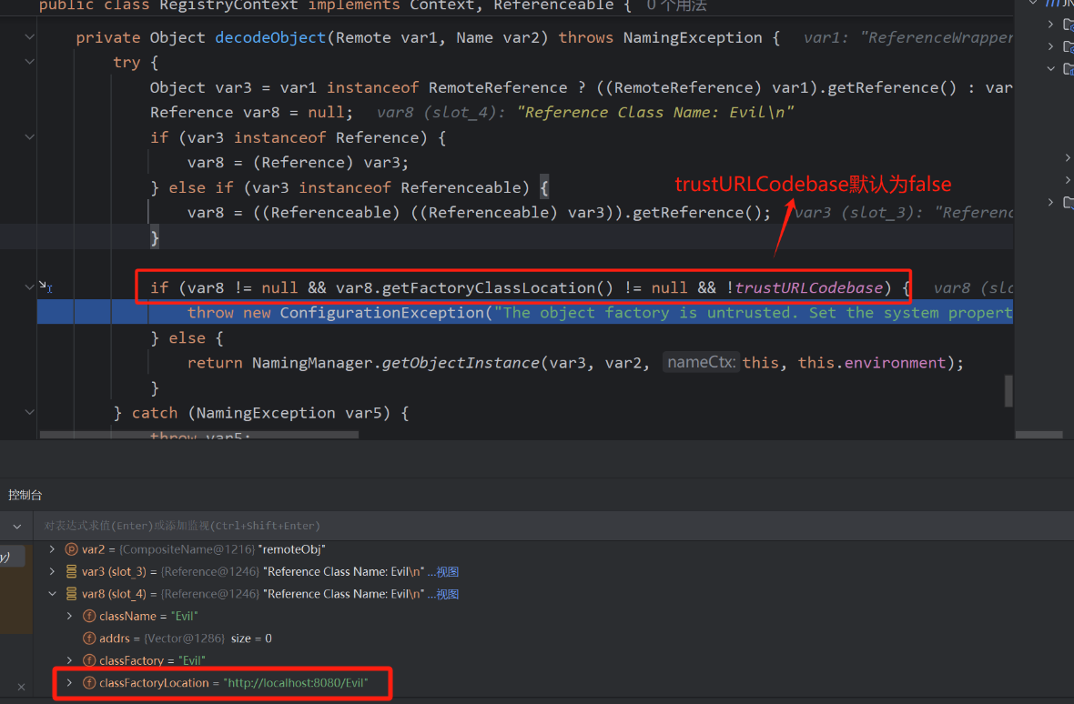
Task: Fold the decodeObject method using its gutter arrow
Action: click(x=29, y=37)
